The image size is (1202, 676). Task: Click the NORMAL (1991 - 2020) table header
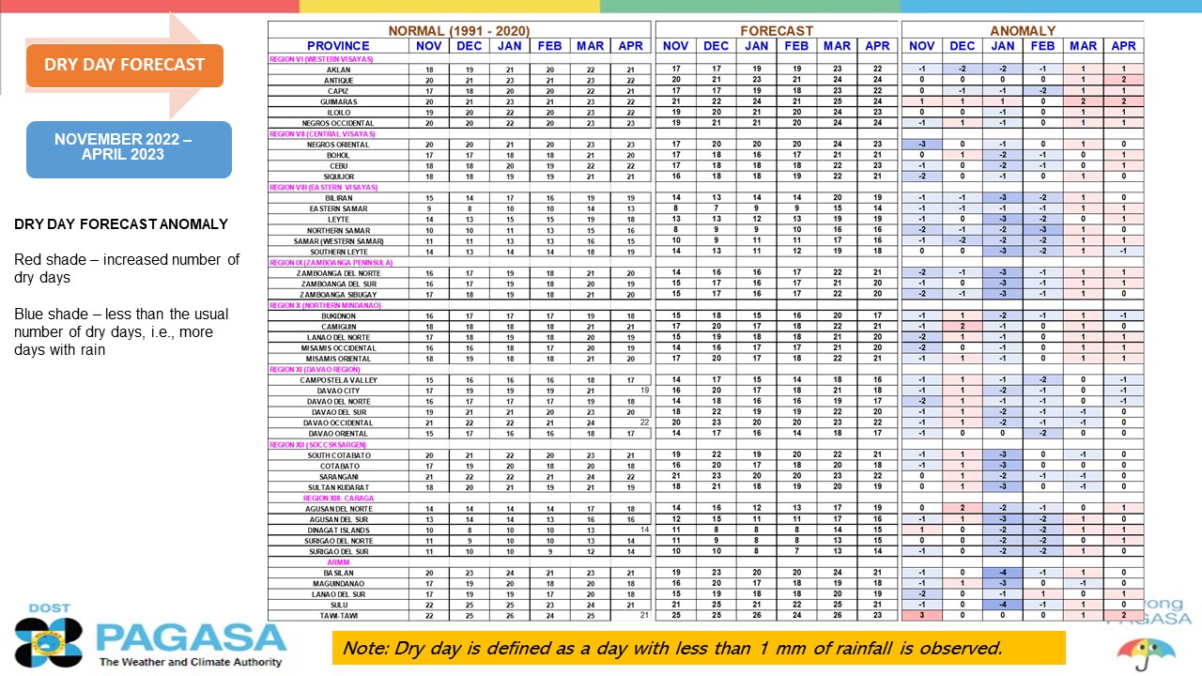[460, 30]
